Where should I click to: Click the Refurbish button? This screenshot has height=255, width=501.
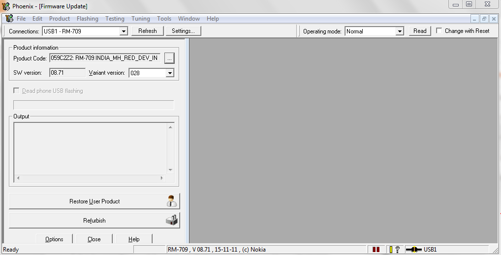click(x=94, y=220)
